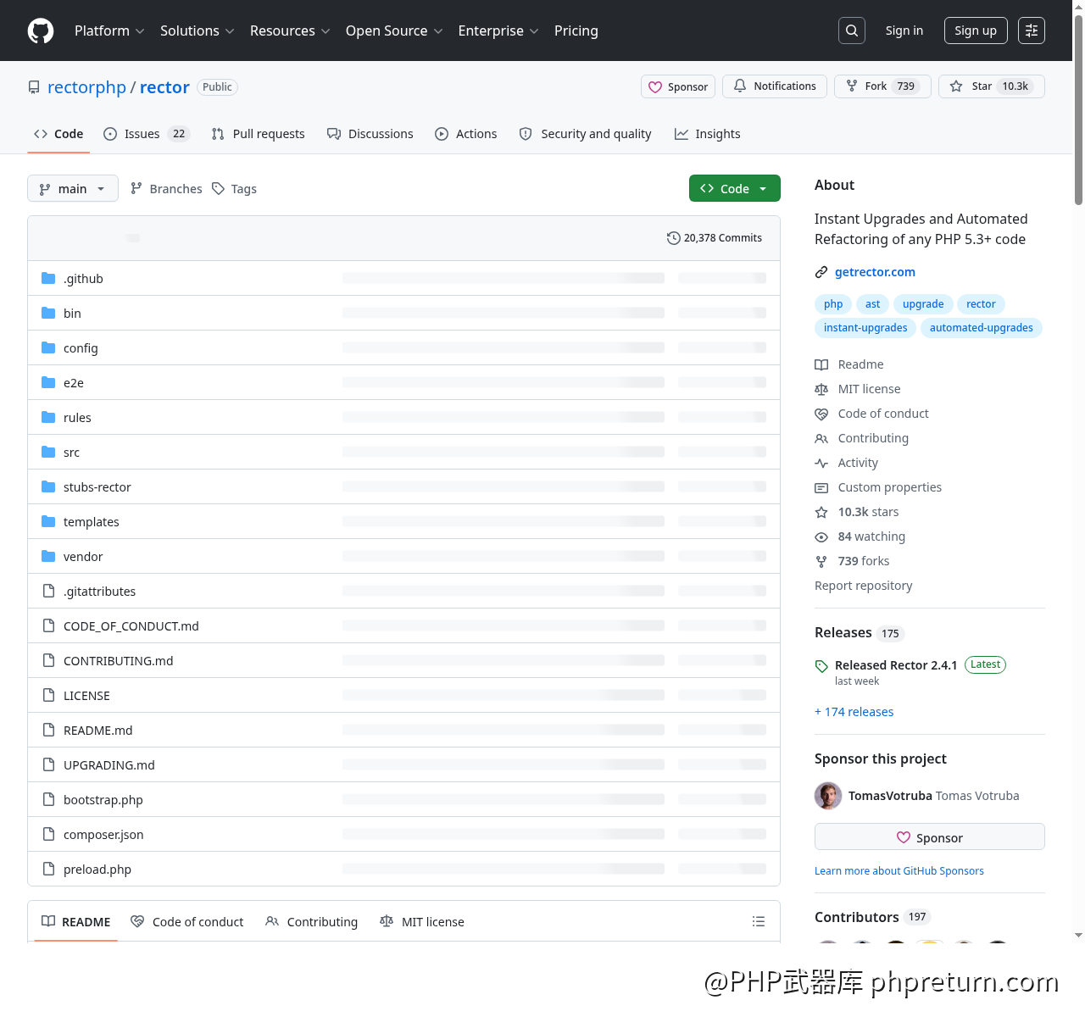Click TomasVotruba's avatar picture
The image size is (1085, 1017).
(828, 796)
